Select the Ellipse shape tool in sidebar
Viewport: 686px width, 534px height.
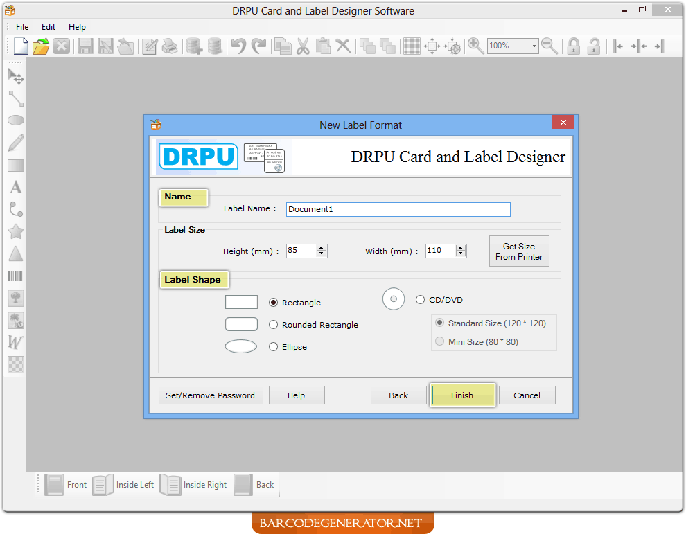pyautogui.click(x=16, y=121)
